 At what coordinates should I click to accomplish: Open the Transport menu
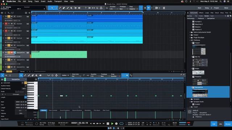58,1
